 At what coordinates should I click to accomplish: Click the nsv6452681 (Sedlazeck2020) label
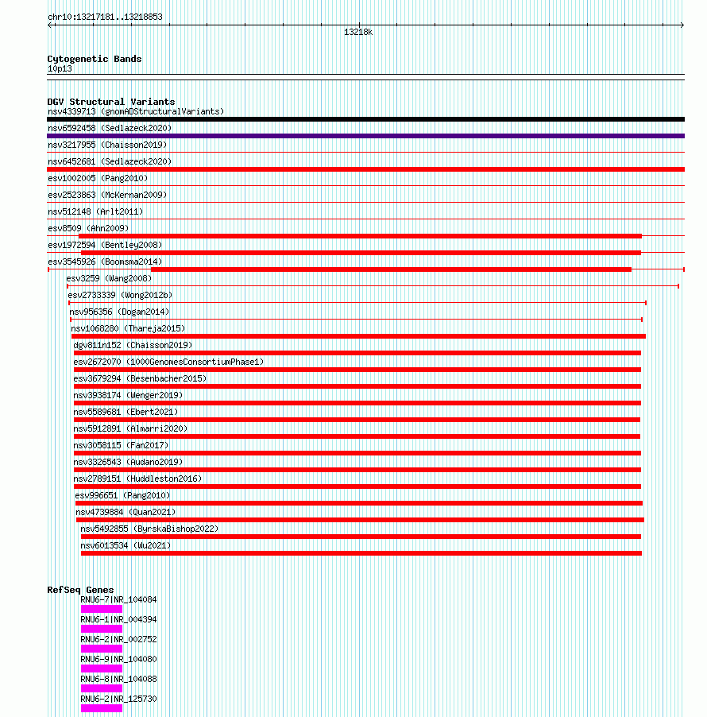[x=110, y=161]
